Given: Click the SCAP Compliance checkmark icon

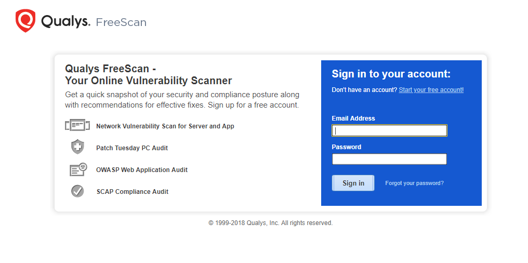Looking at the screenshot, I should point(77,191).
